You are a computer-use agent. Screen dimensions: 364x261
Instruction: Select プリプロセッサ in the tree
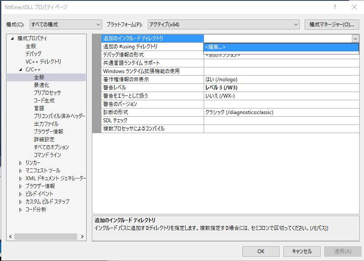coord(47,92)
